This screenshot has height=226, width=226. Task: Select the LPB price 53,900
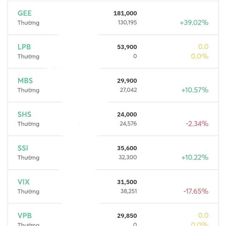(x=127, y=47)
